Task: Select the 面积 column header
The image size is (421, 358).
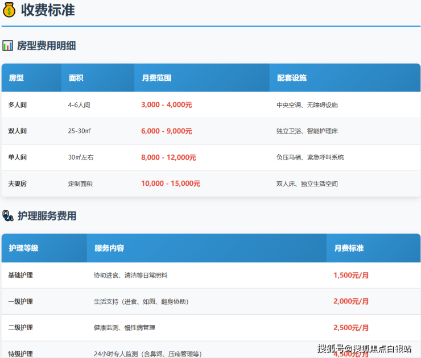Action: 76,78
